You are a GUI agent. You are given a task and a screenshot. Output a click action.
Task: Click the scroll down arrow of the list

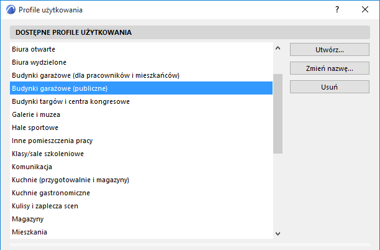click(x=278, y=233)
